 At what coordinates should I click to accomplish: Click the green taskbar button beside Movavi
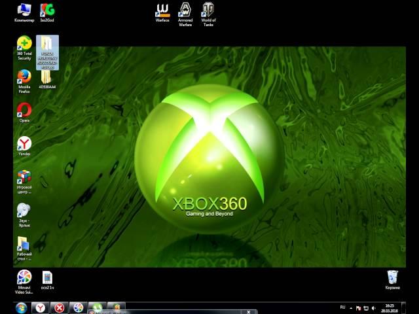pos(98,307)
